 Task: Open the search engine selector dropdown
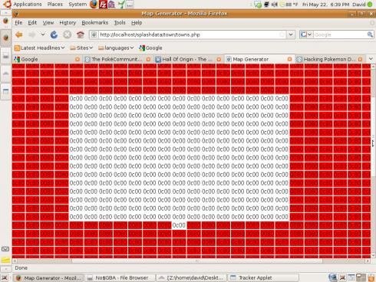(306, 34)
